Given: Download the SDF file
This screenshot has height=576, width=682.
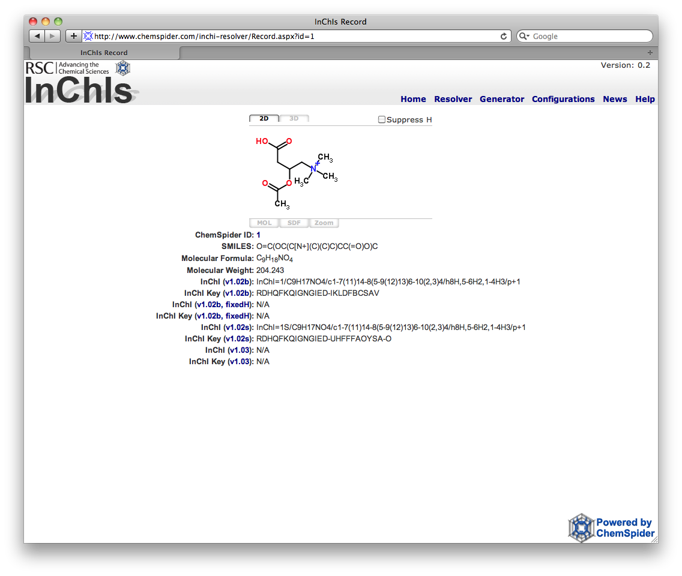Looking at the screenshot, I should (294, 223).
